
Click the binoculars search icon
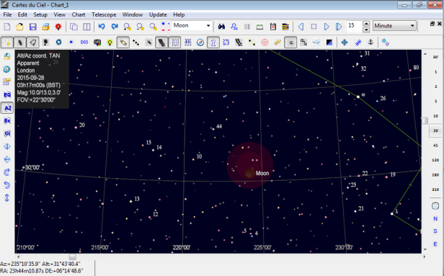click(x=221, y=27)
